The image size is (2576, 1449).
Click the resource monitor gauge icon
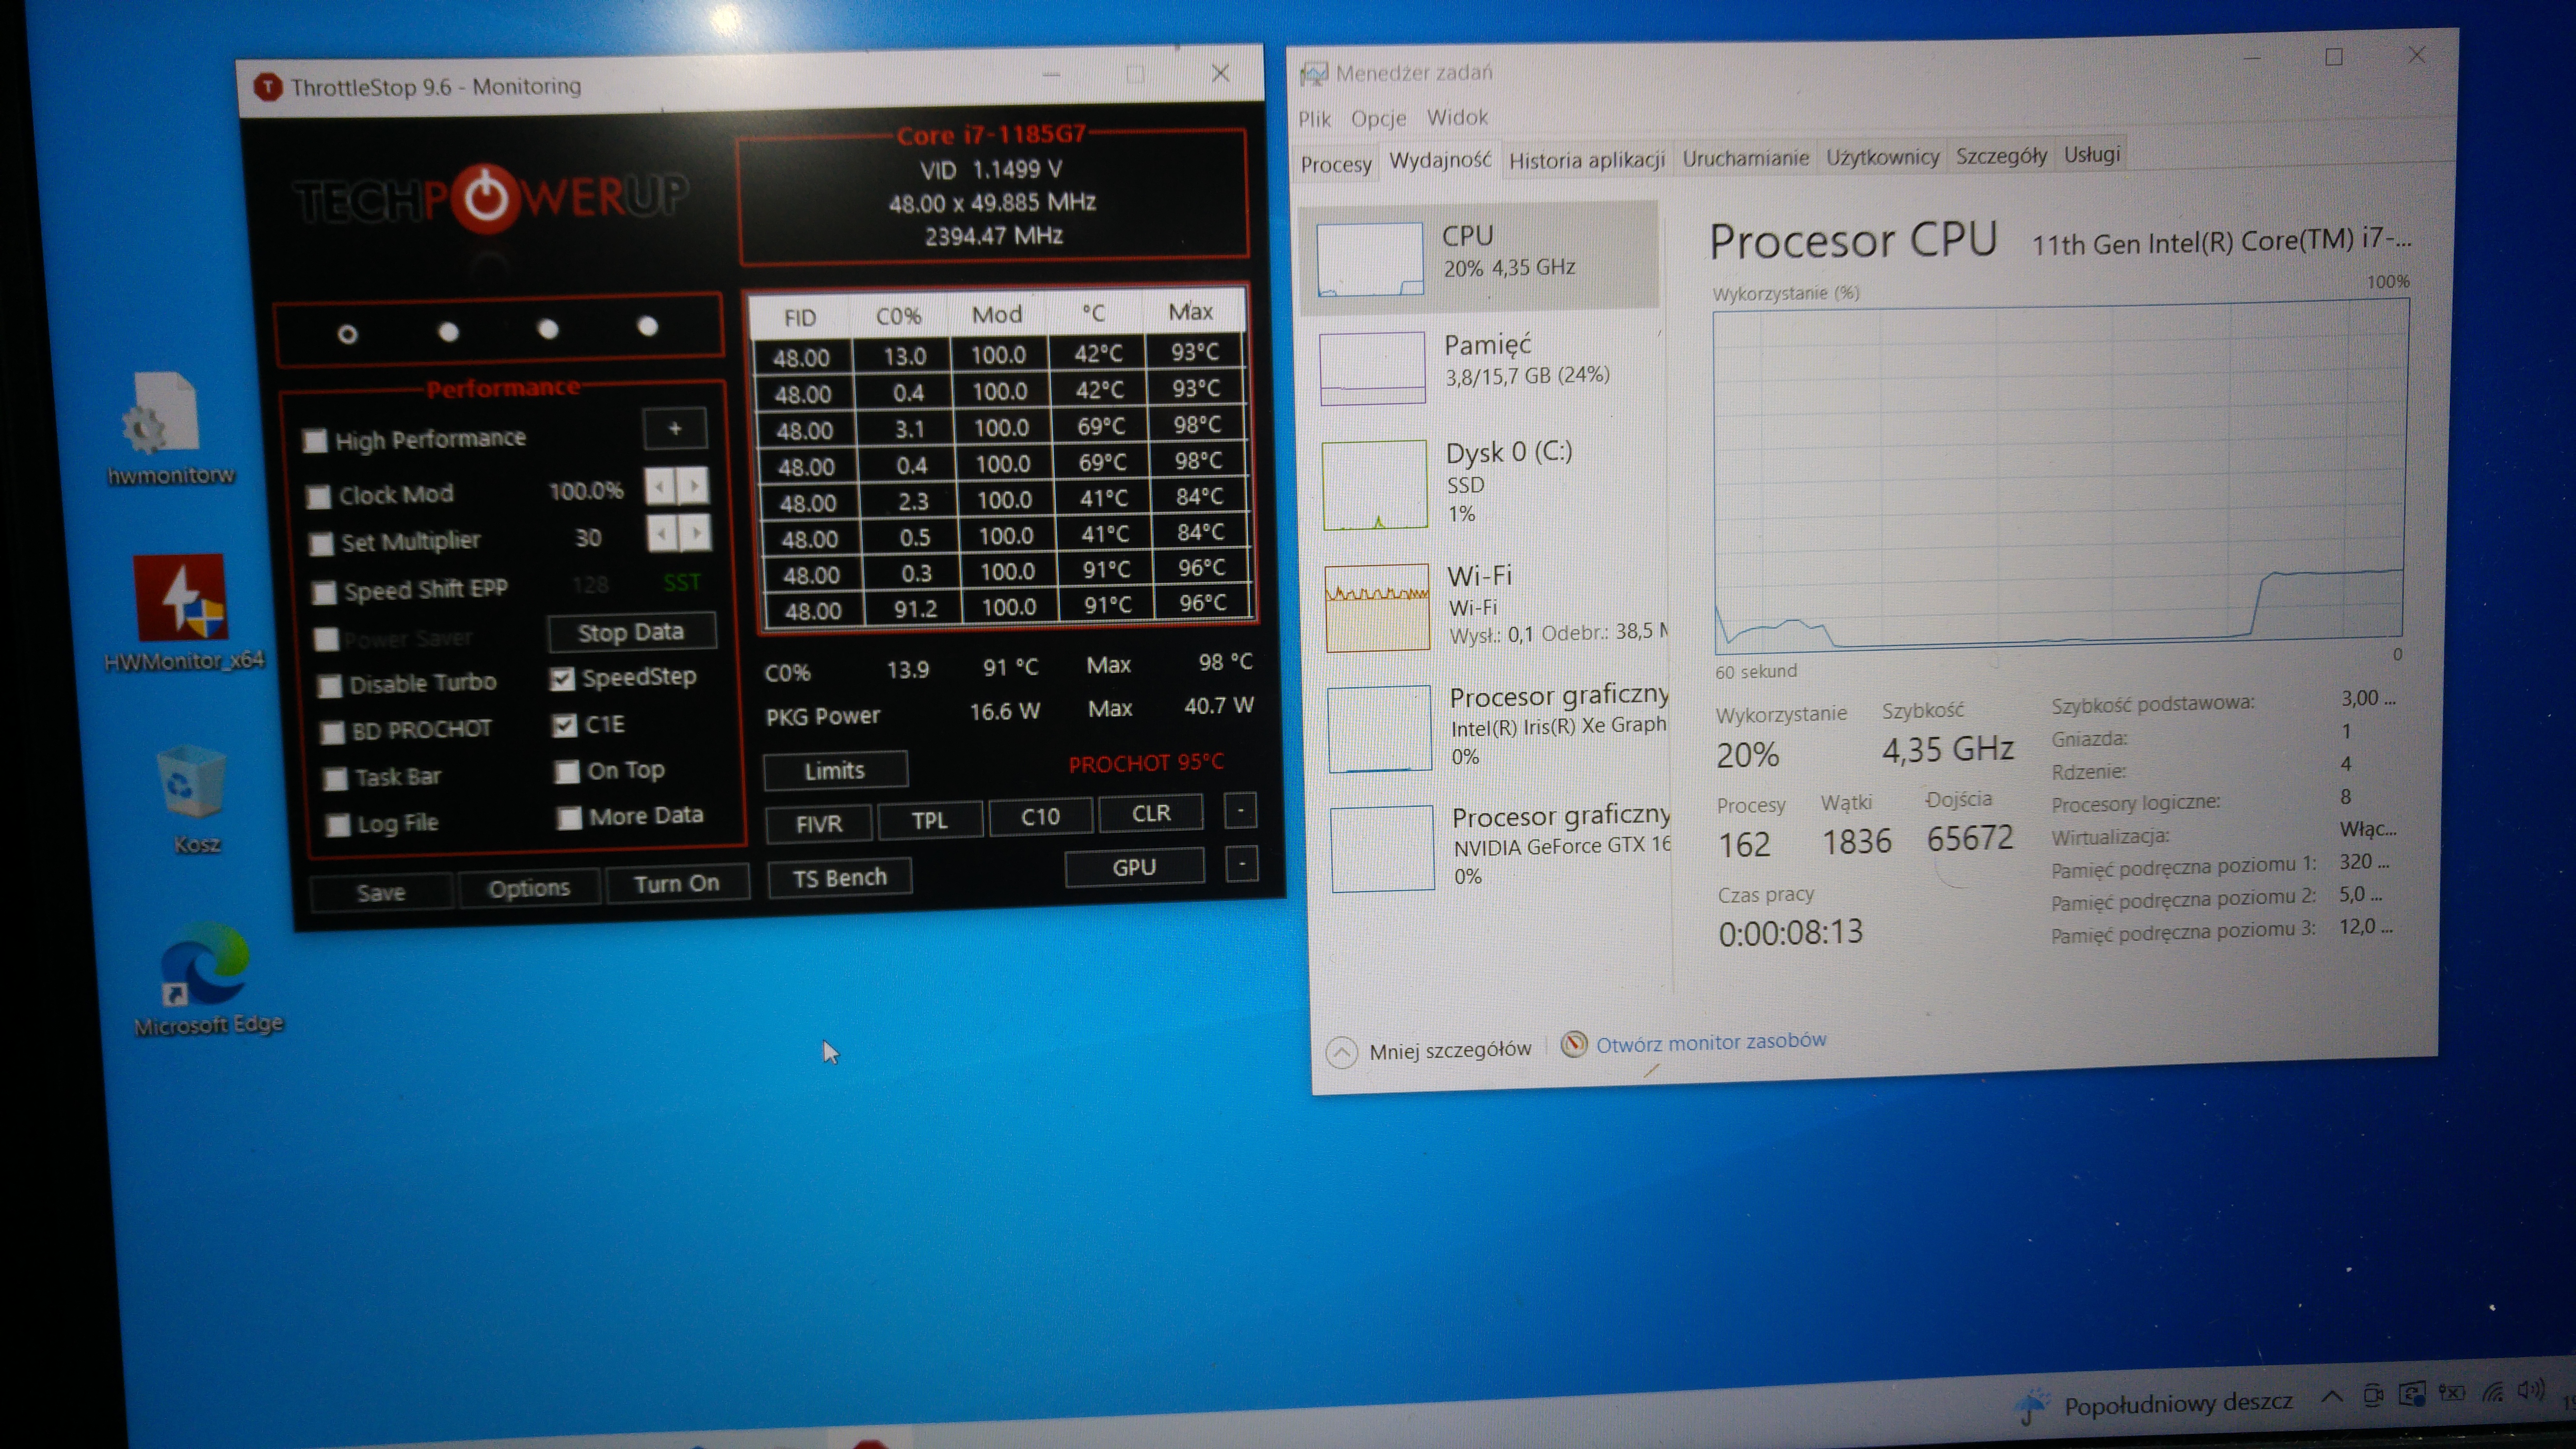1573,1044
